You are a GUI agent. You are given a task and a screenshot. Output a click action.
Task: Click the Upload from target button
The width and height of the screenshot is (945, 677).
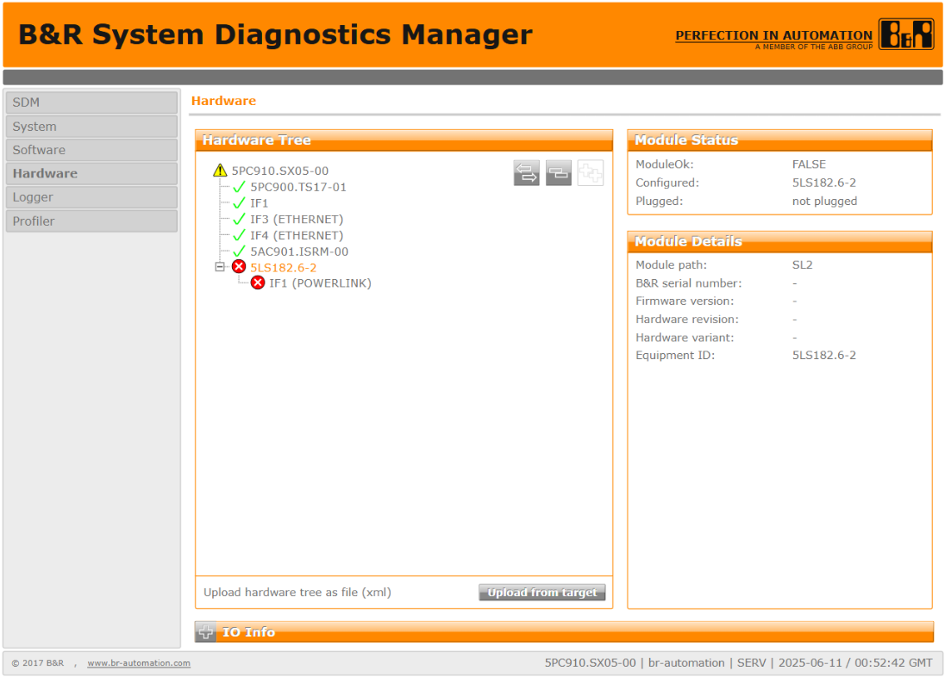pos(541,592)
